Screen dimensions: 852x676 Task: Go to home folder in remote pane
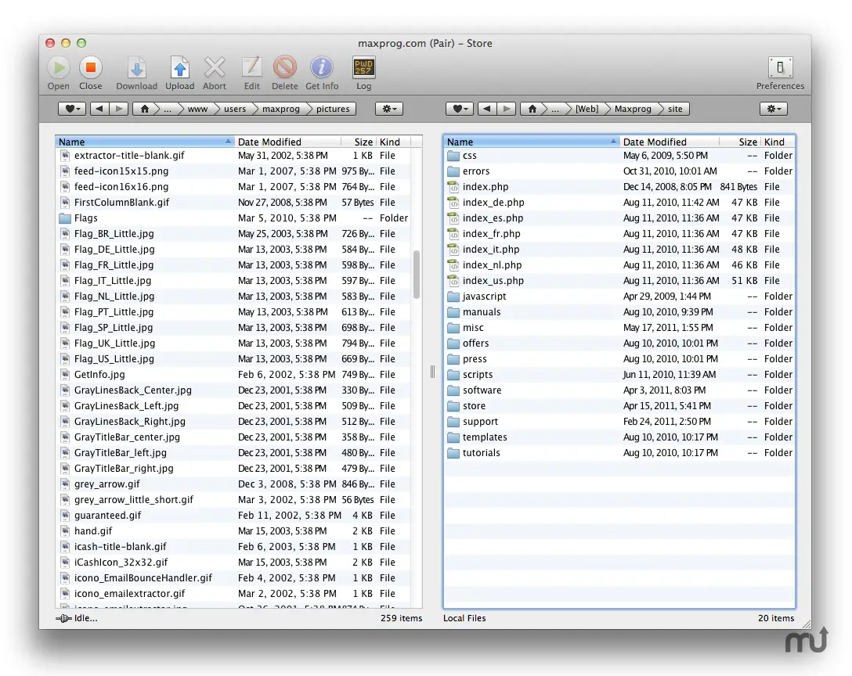145,109
